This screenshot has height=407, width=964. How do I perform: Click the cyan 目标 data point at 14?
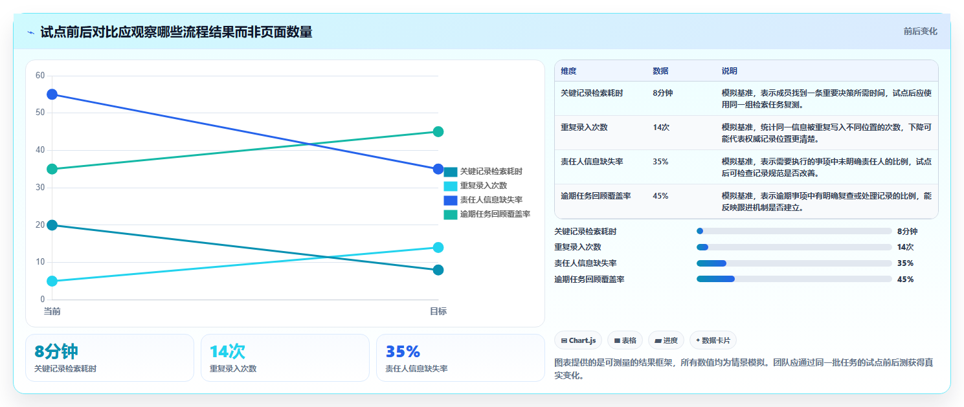tap(438, 247)
